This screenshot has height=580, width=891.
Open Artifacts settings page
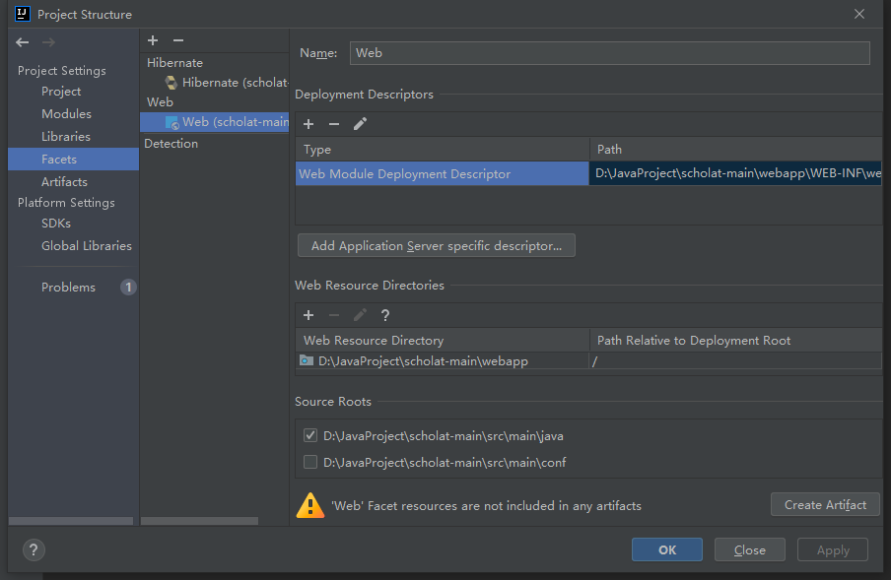(x=64, y=182)
